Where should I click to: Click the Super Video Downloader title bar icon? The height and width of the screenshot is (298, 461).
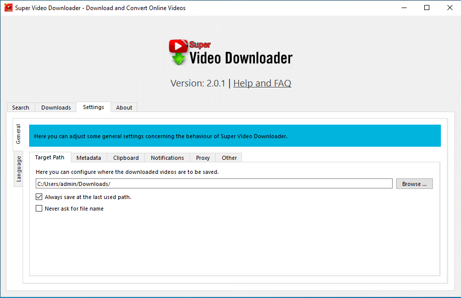click(x=8, y=8)
